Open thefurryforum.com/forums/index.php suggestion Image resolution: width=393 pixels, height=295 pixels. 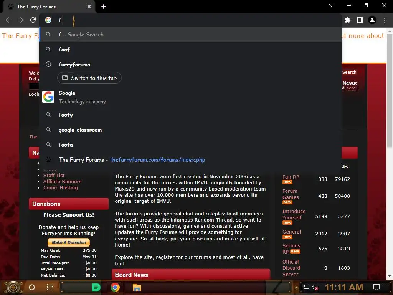[x=190, y=160]
